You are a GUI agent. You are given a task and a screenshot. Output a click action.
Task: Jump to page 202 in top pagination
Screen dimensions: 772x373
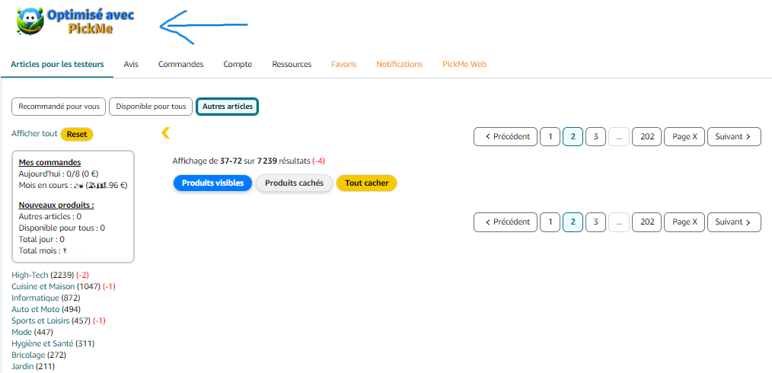[646, 136]
